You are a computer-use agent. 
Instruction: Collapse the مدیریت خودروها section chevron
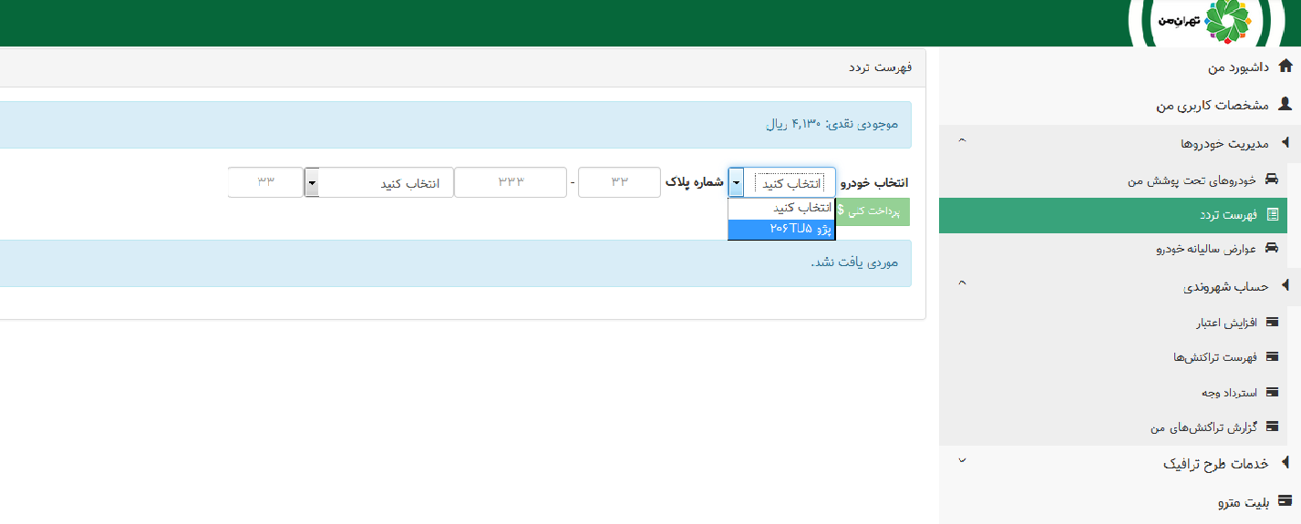[x=963, y=141]
